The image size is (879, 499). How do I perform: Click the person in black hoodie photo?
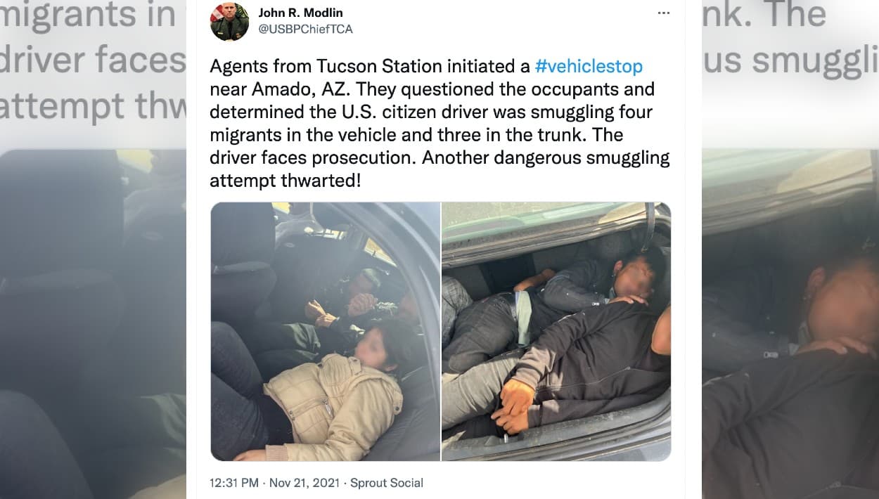pos(584,365)
